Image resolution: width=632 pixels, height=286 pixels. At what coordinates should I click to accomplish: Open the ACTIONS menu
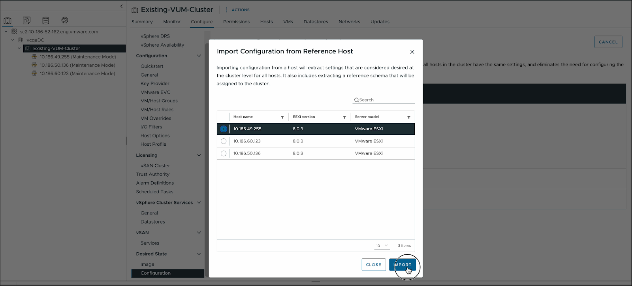241,9
